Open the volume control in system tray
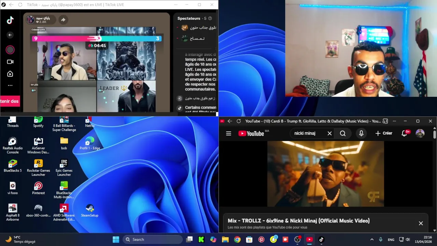 pos(408,240)
